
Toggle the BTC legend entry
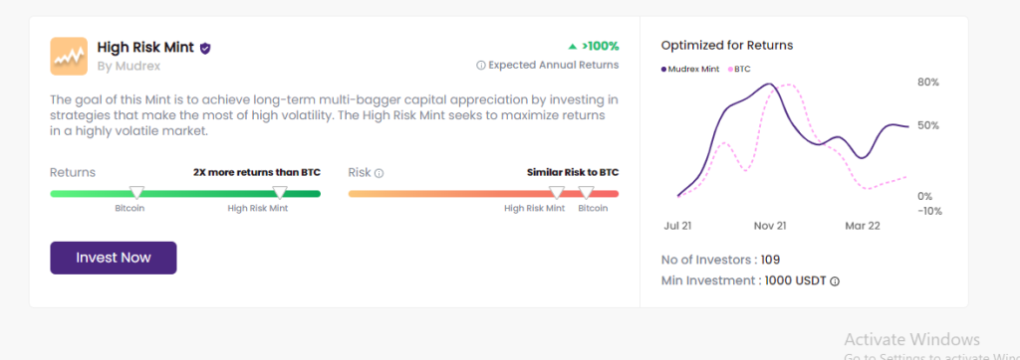coord(740,69)
